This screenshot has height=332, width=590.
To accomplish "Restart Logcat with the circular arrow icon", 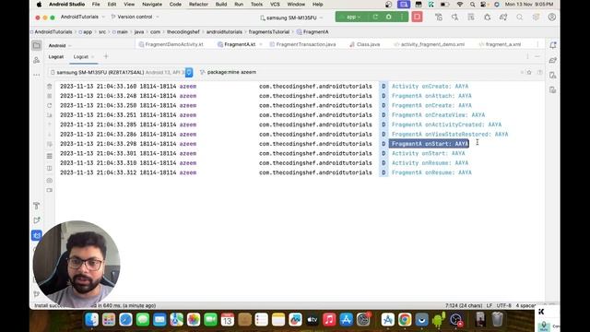I will [49, 105].
